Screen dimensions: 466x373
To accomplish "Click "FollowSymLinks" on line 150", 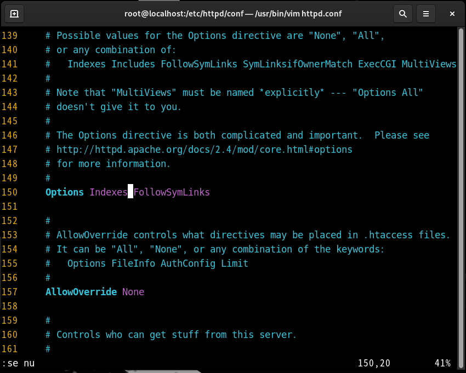I will click(x=172, y=192).
